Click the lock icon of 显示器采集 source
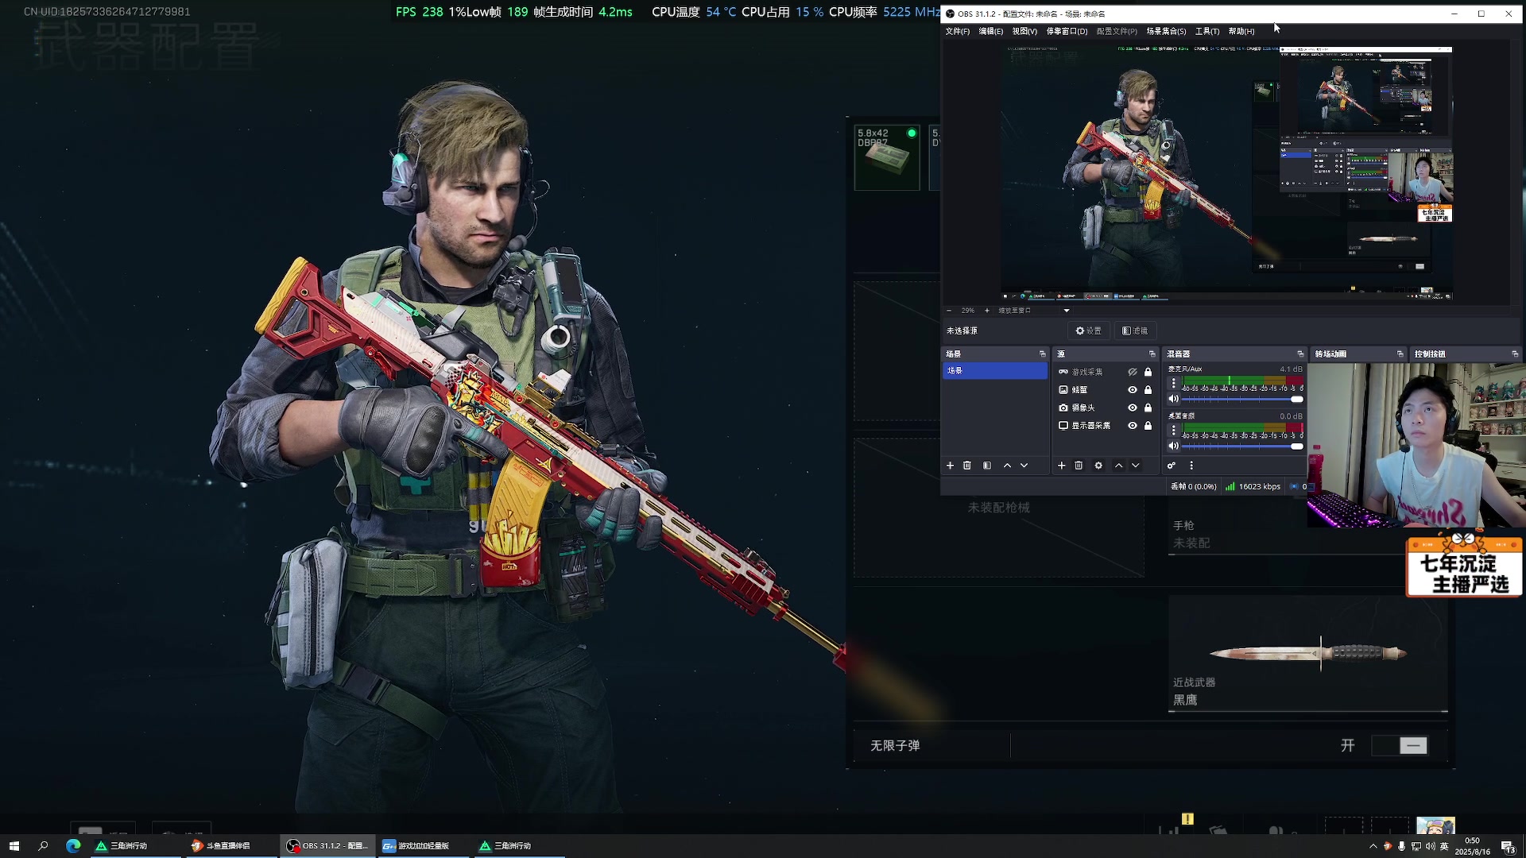Viewport: 1526px width, 858px height. [1148, 426]
